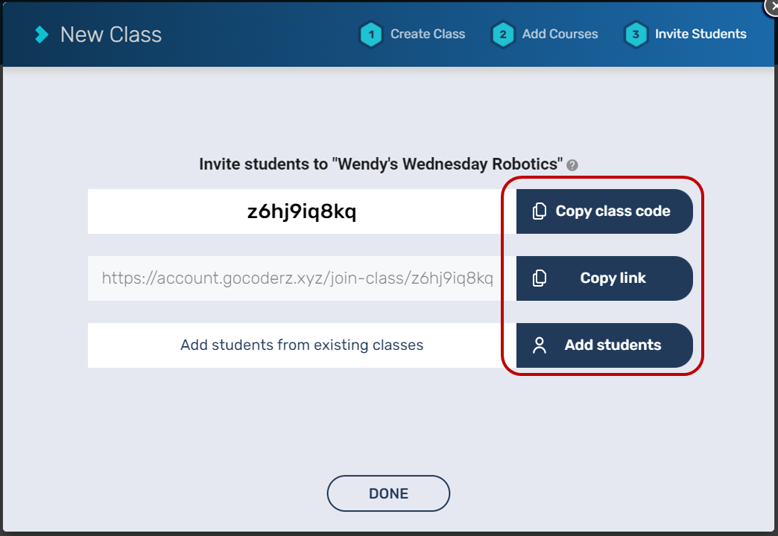Click the step 3 hexagon icon

[x=636, y=34]
